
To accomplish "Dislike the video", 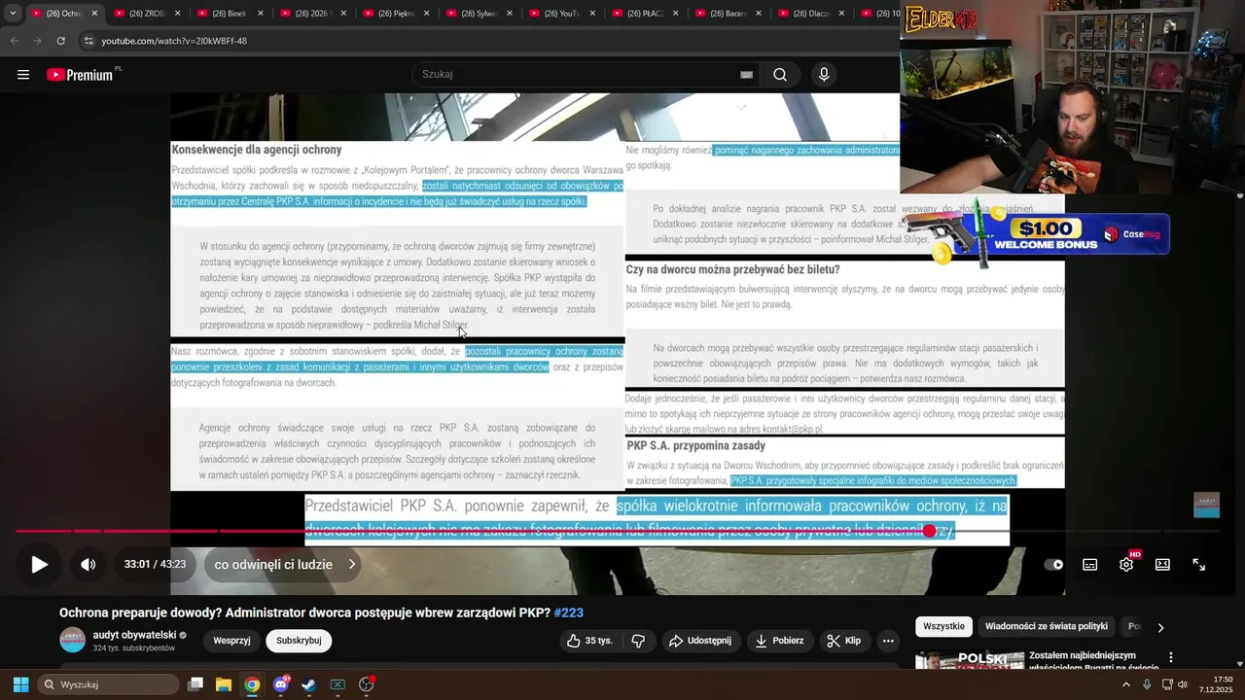I will click(x=638, y=641).
